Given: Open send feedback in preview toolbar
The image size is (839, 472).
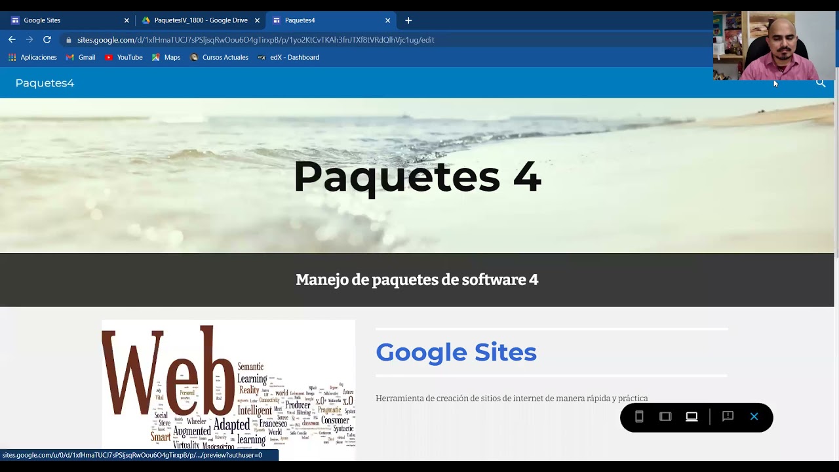Looking at the screenshot, I should pos(728,417).
